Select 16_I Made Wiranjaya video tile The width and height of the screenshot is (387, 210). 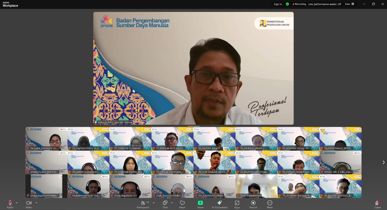coord(173,162)
